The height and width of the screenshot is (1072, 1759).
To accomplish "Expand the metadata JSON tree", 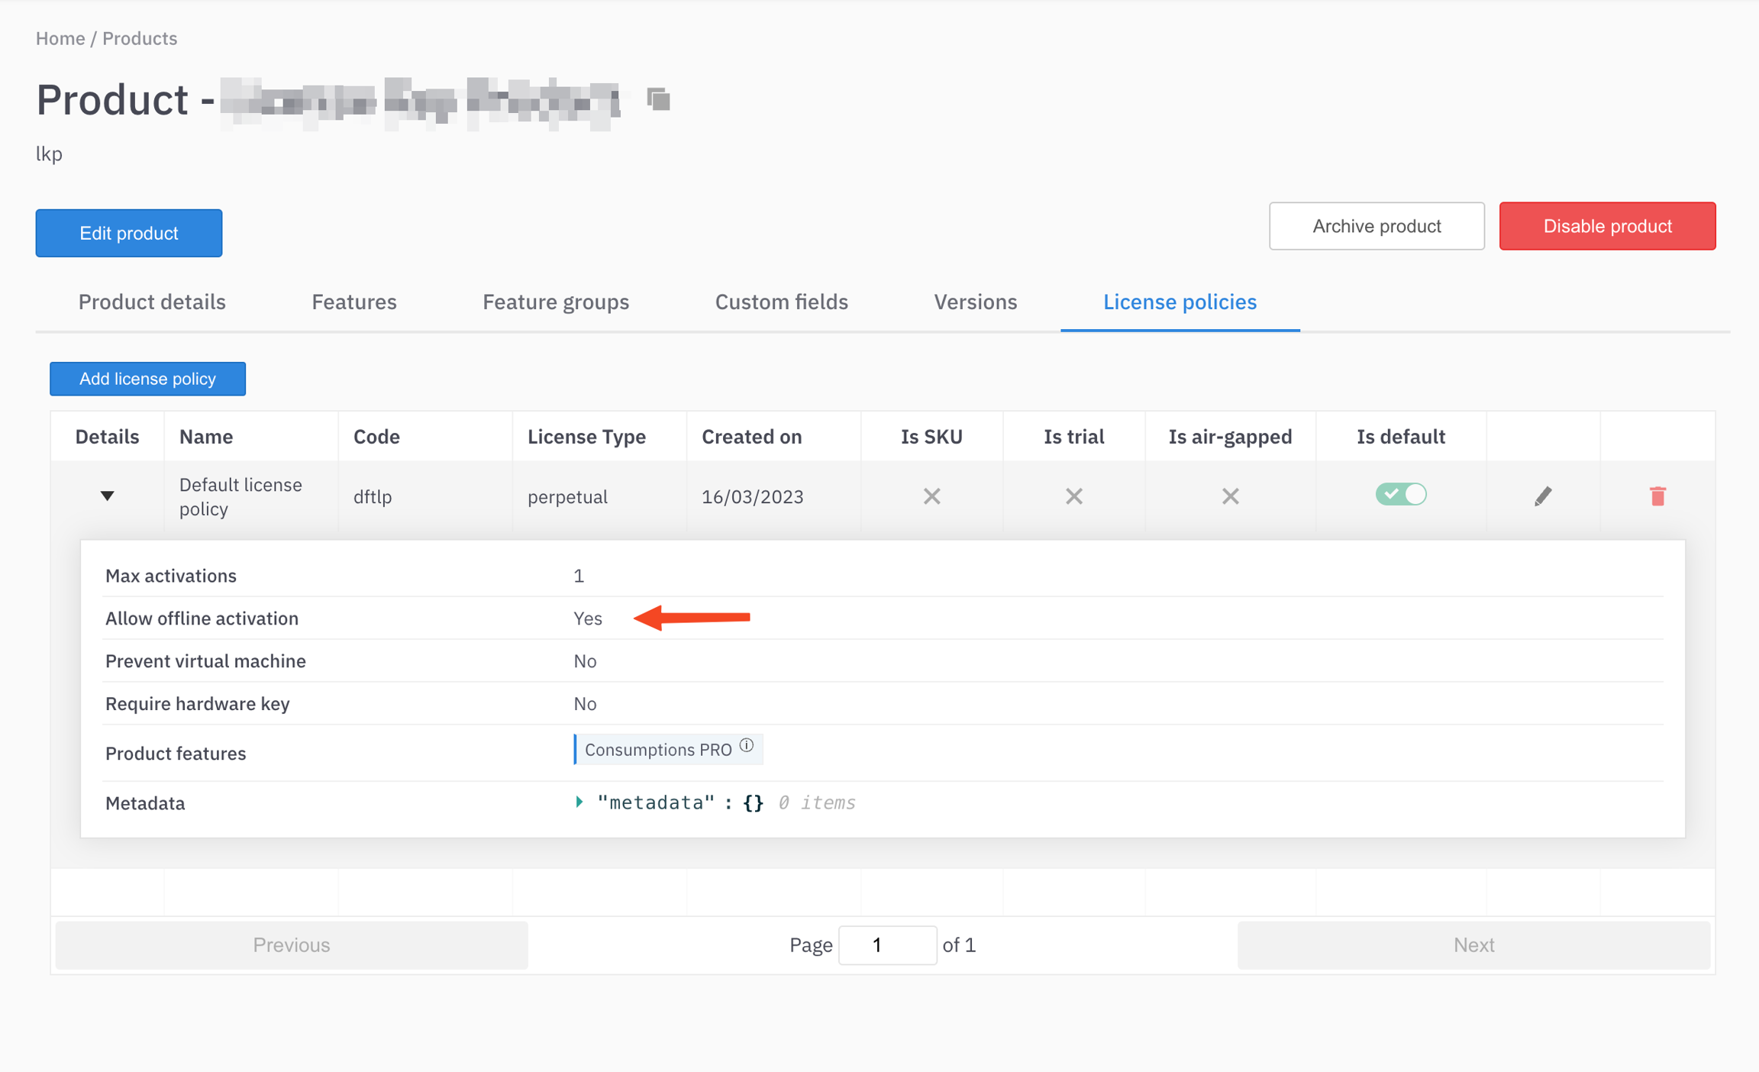I will (x=579, y=802).
